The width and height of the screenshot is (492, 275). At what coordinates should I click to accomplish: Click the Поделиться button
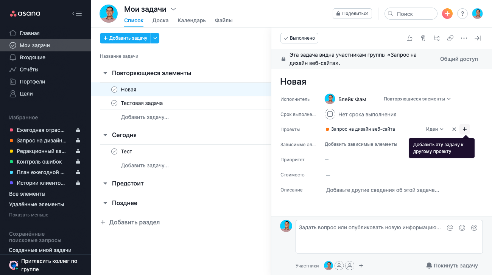point(352,14)
